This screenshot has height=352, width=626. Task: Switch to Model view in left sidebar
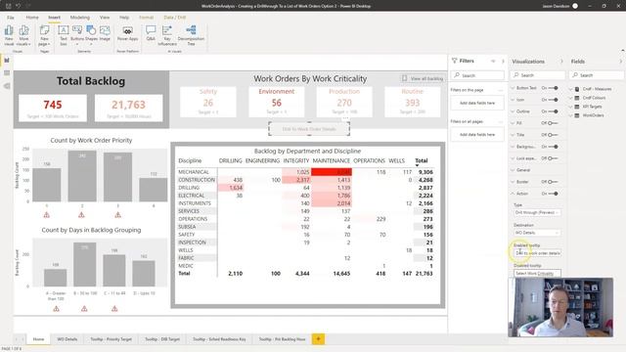(x=7, y=86)
